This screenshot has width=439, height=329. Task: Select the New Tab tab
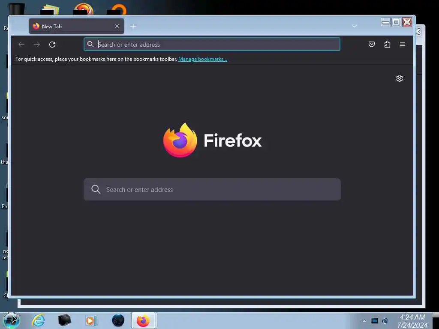[x=76, y=26]
